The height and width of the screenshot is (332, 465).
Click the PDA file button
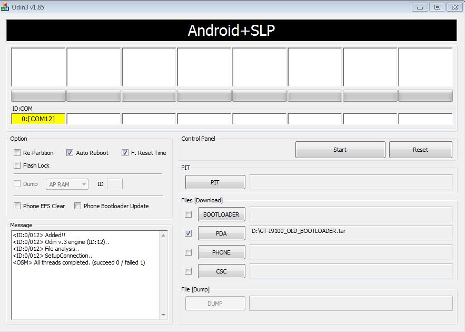(222, 233)
